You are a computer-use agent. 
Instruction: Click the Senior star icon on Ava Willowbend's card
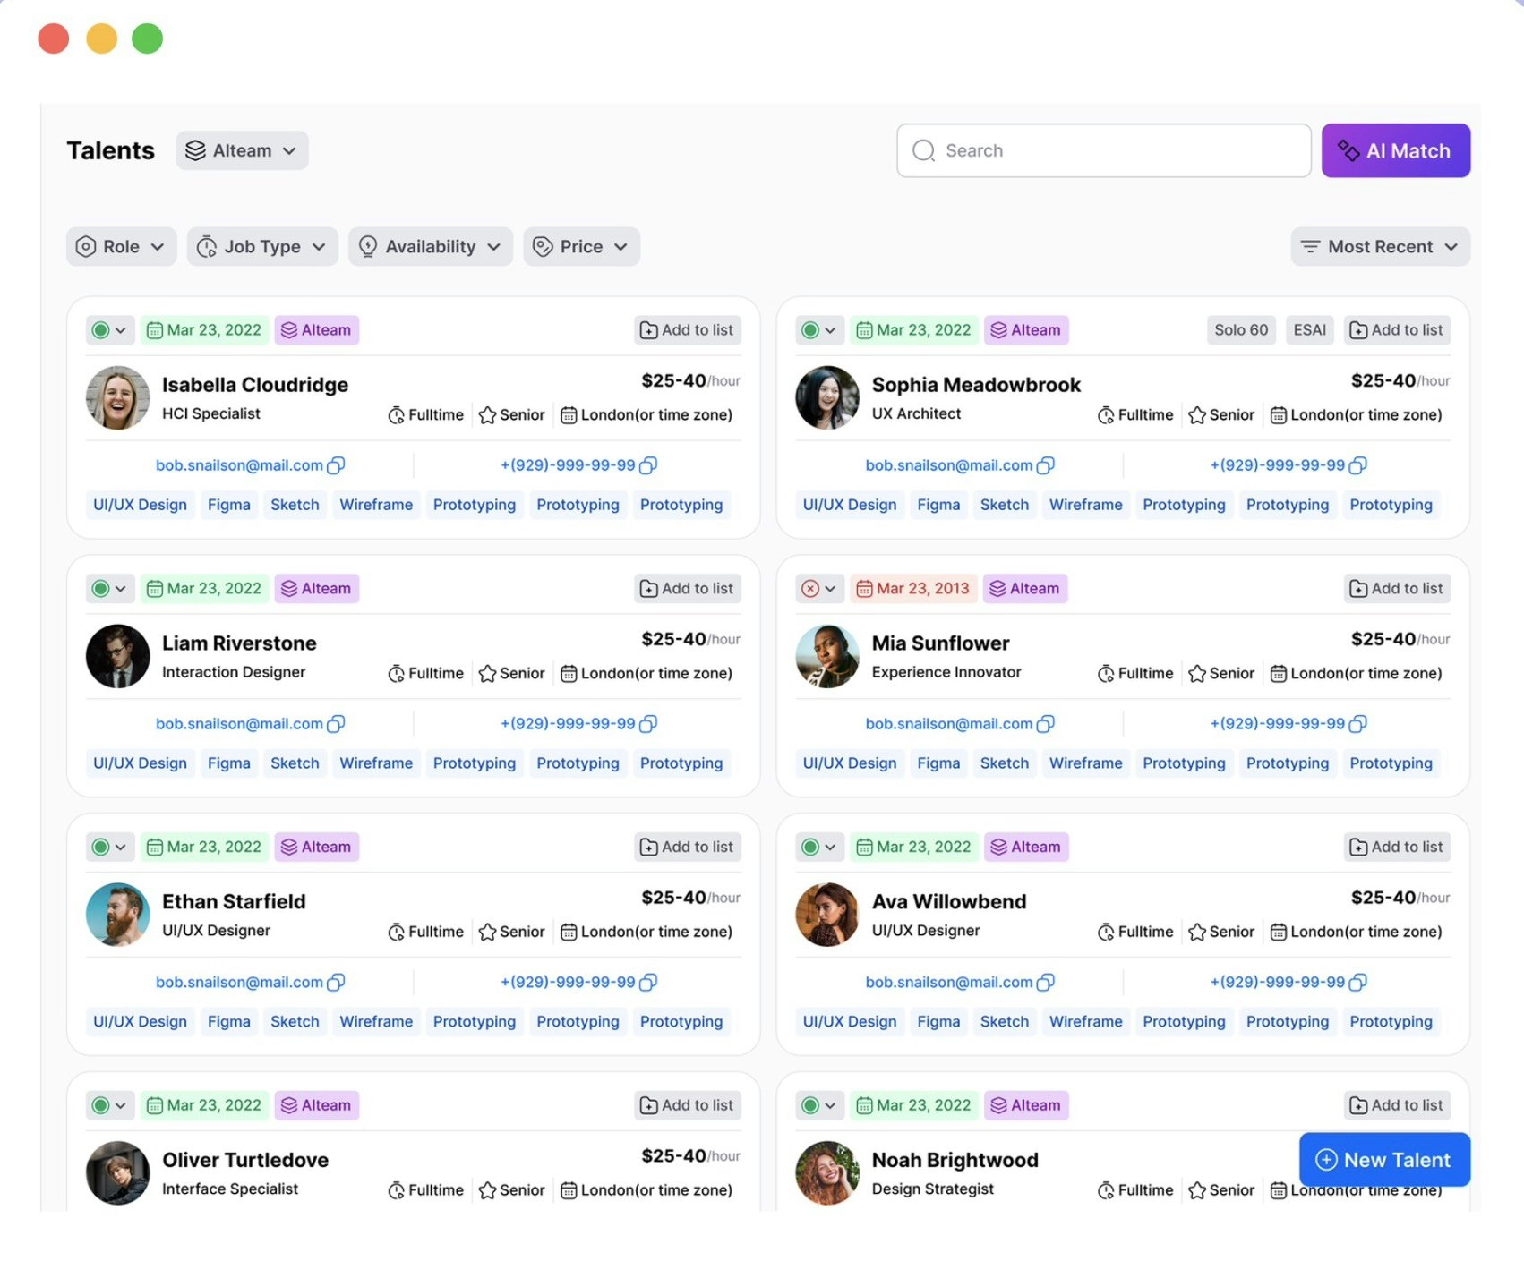point(1196,931)
